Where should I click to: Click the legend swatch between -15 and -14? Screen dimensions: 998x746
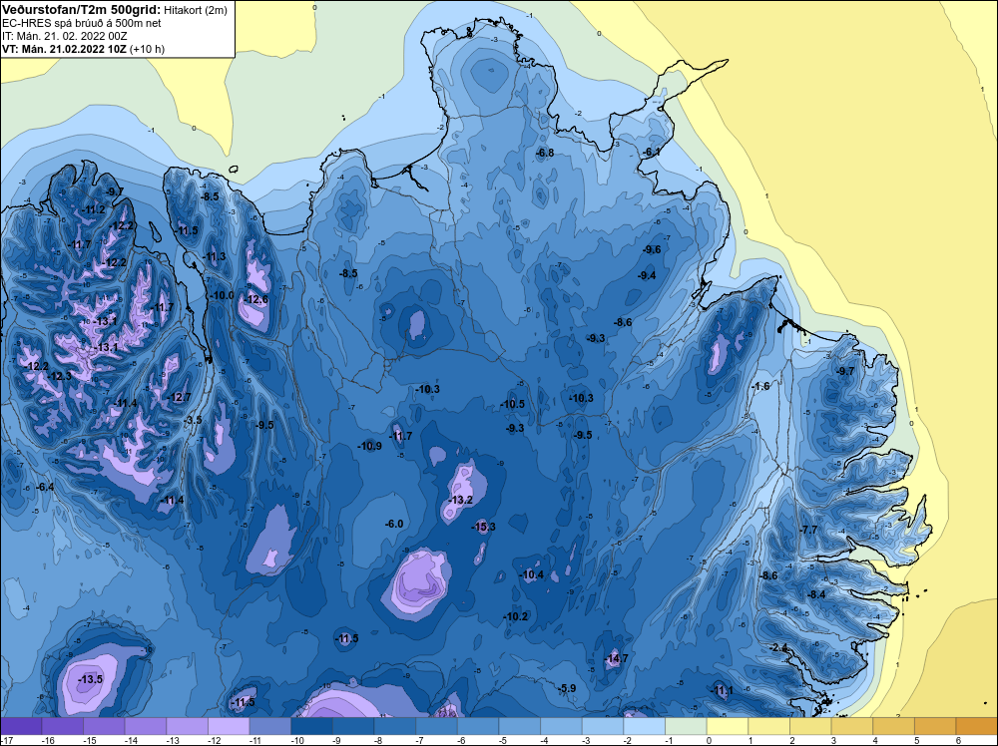105,726
